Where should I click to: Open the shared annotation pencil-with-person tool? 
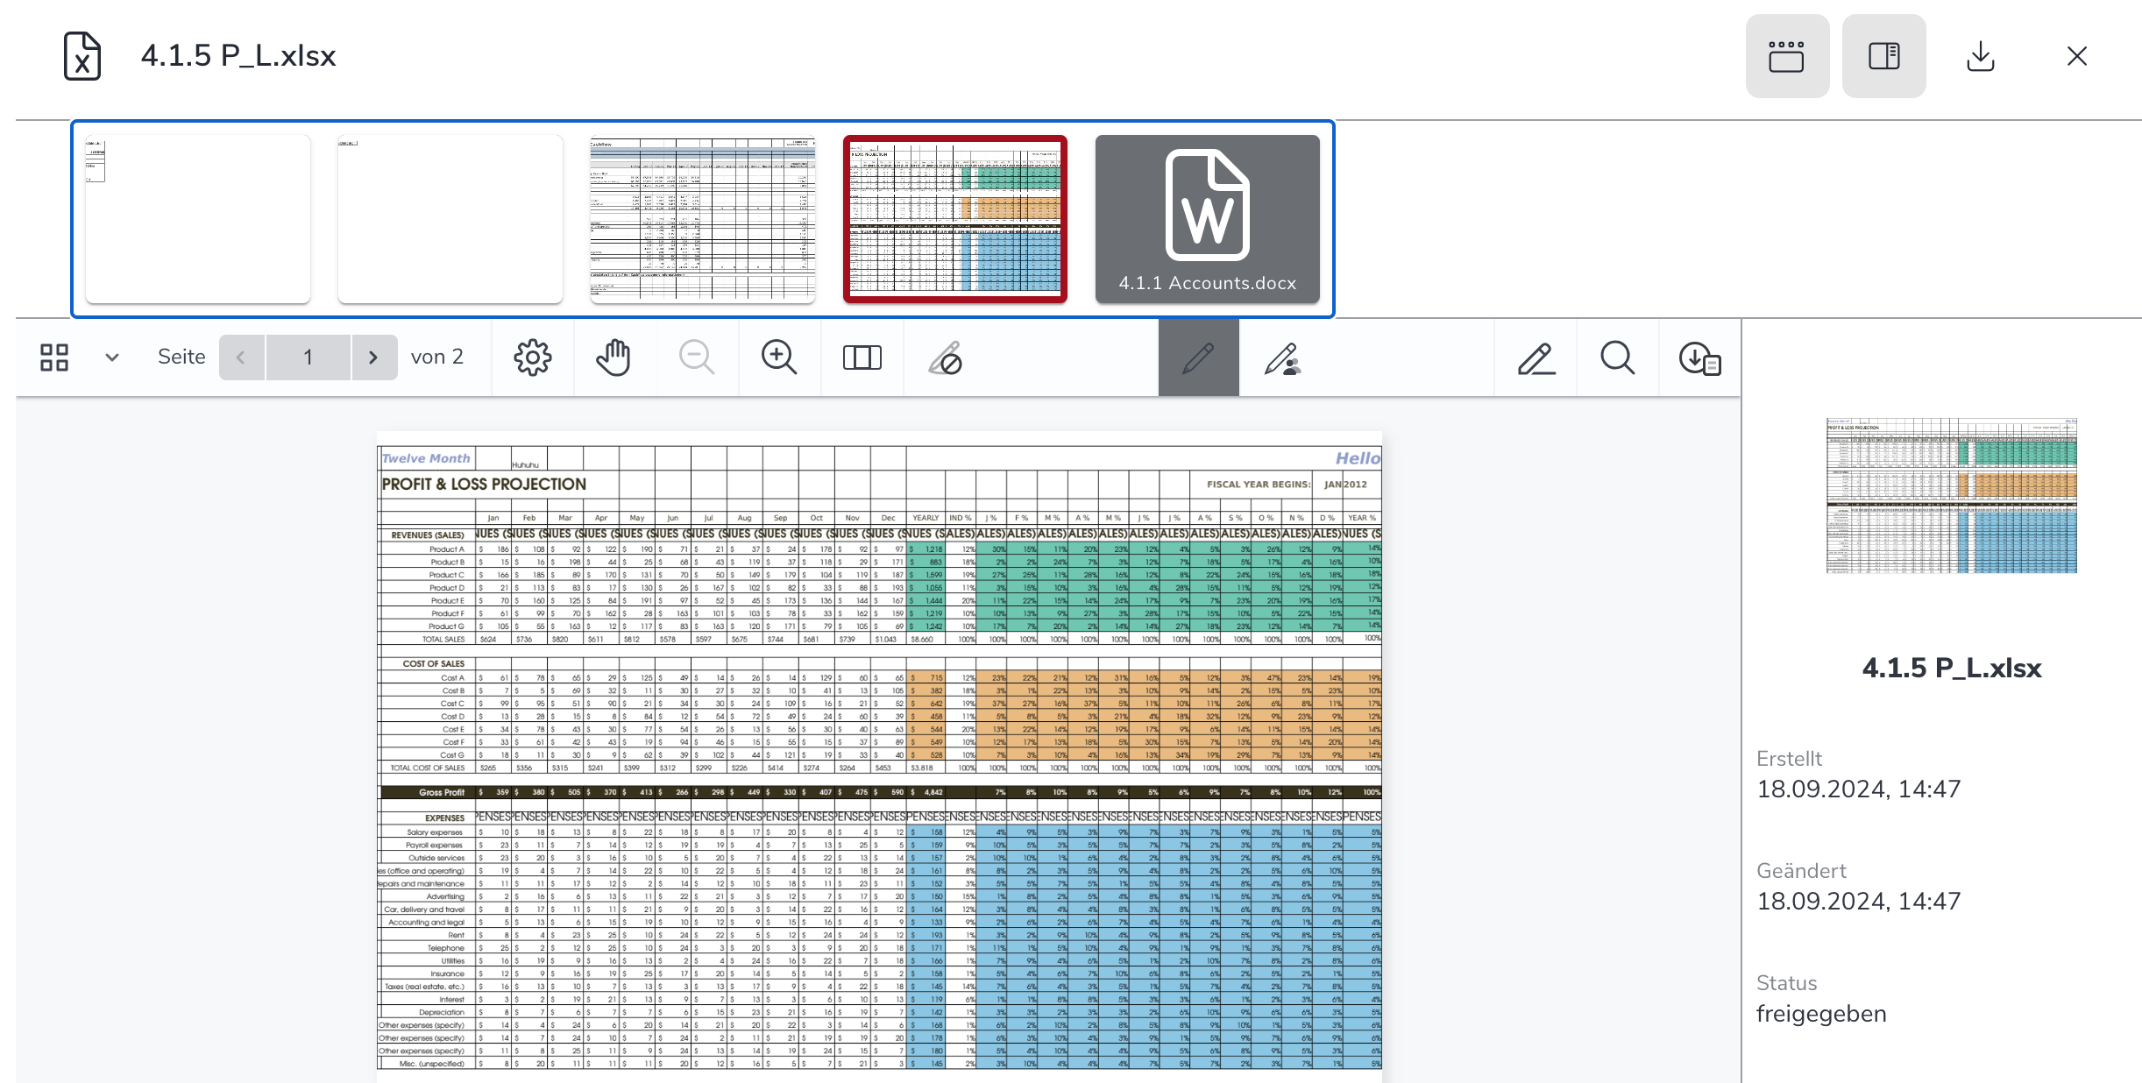1281,357
